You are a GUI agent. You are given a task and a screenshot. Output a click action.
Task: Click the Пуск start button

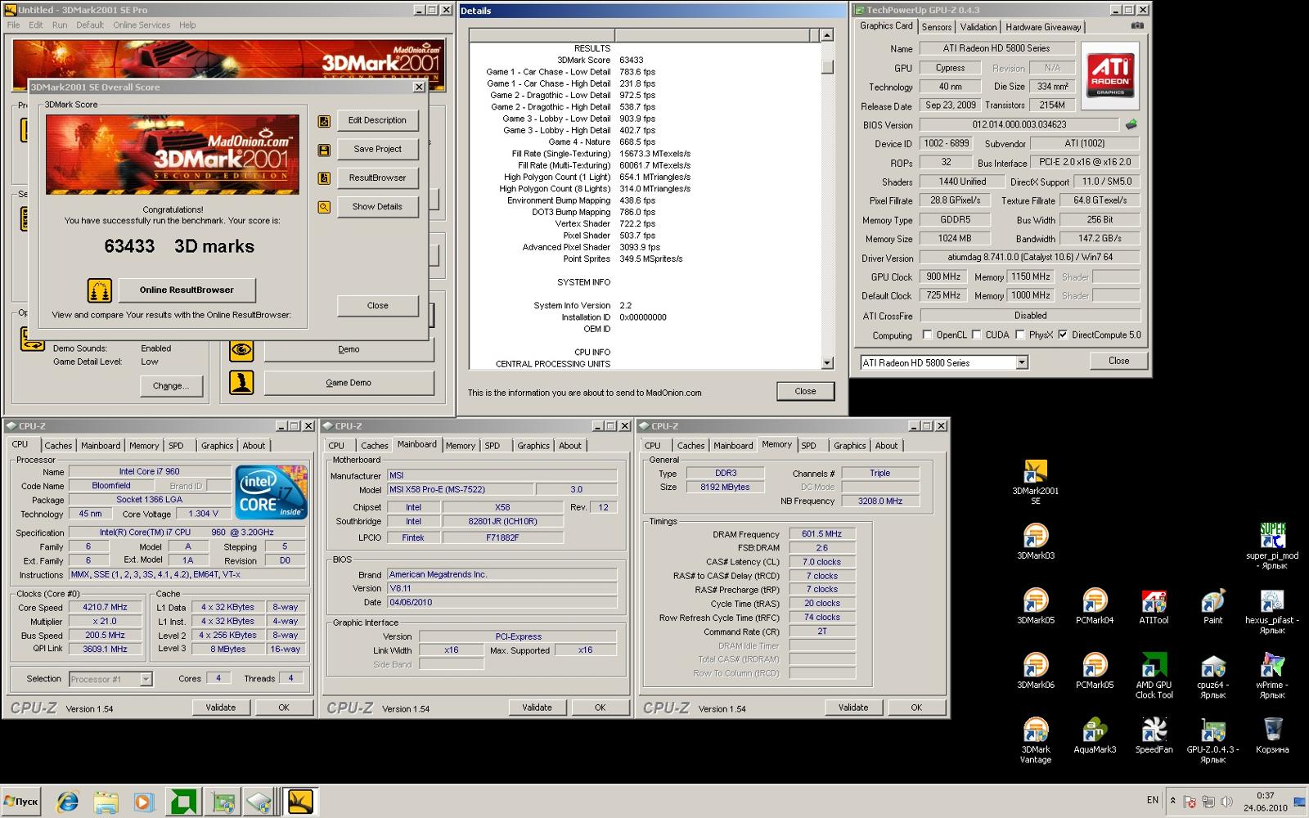21,802
